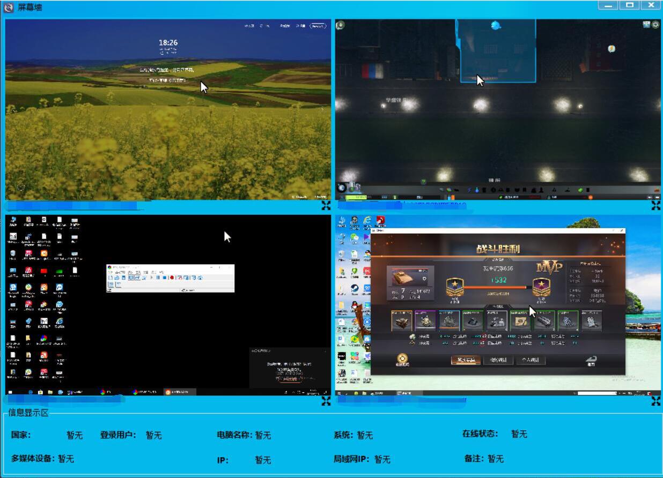The image size is (663, 478).
Task: Expand the tank battle victory screen to fullscreen
Action: [x=655, y=401]
